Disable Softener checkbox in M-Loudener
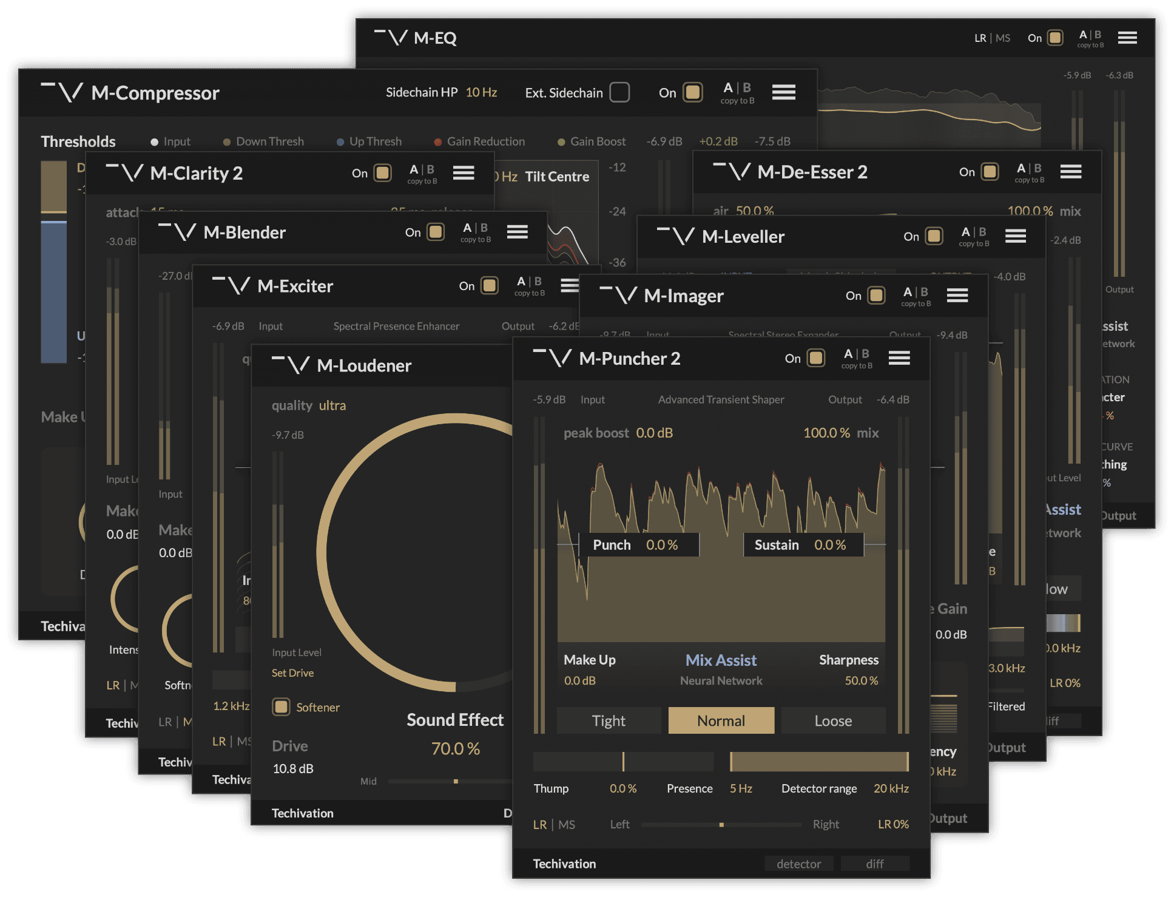The image size is (1174, 897). (281, 707)
